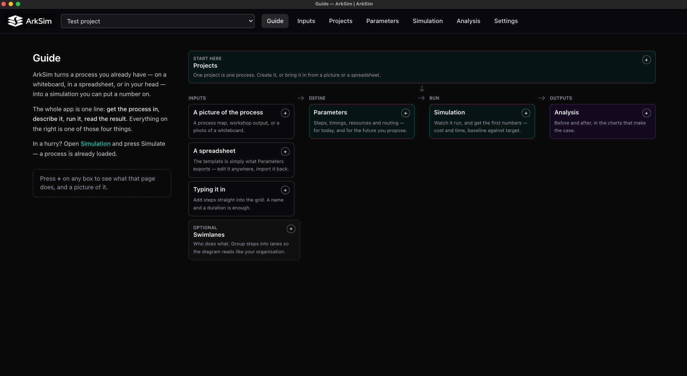This screenshot has width=687, height=376.
Task: Open the Parameters tab
Action: point(383,21)
